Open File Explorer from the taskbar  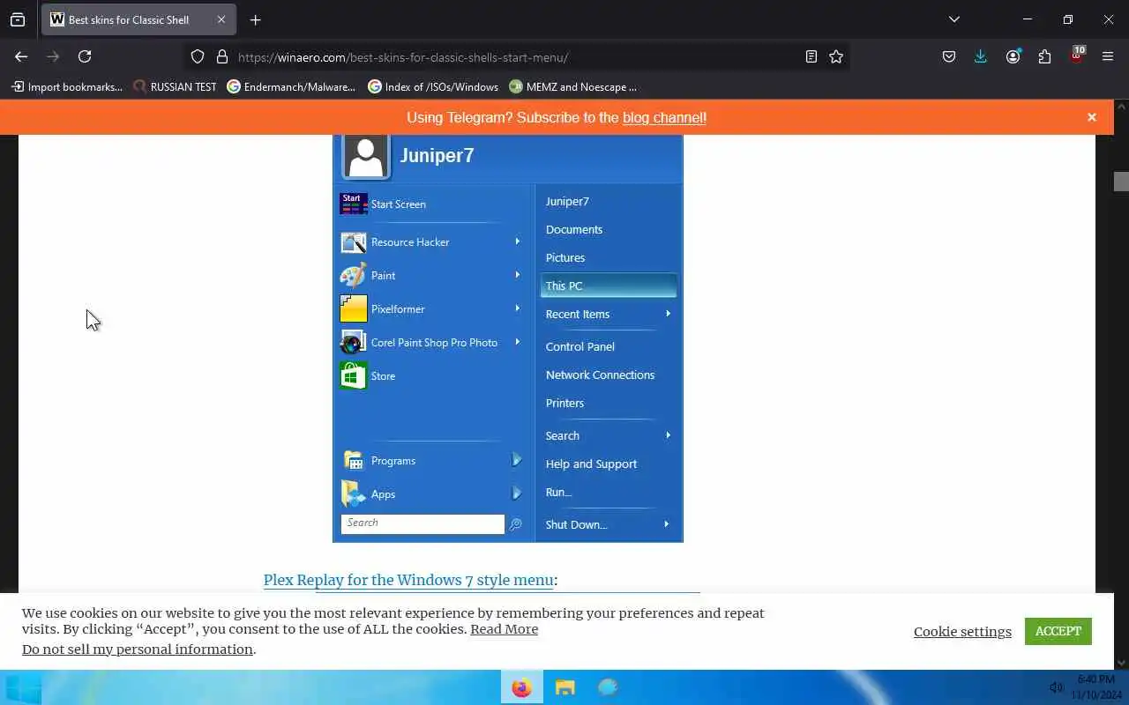(564, 687)
